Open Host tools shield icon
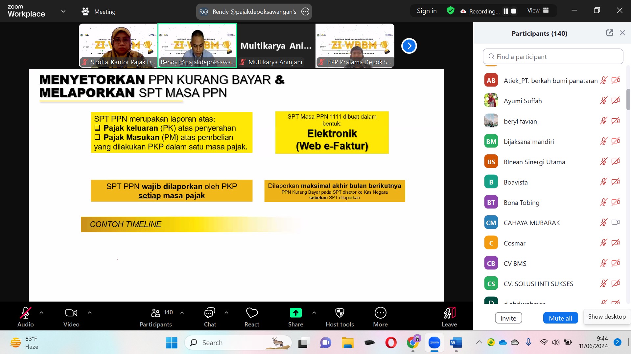Screen dimensions: 631x354 pos(339,313)
